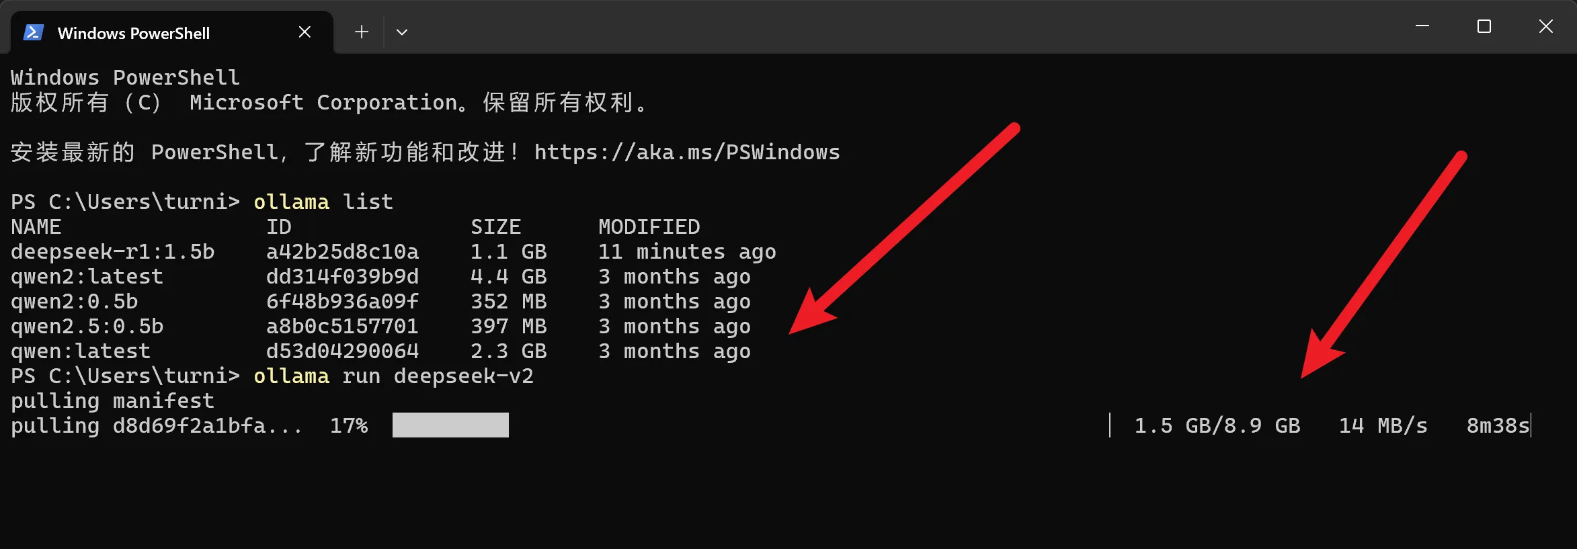This screenshot has height=549, width=1577.
Task: Open the https://aka.ms/PSWindows link
Action: pos(687,153)
